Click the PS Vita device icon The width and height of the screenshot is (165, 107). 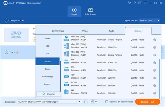pyautogui.click(x=66, y=84)
